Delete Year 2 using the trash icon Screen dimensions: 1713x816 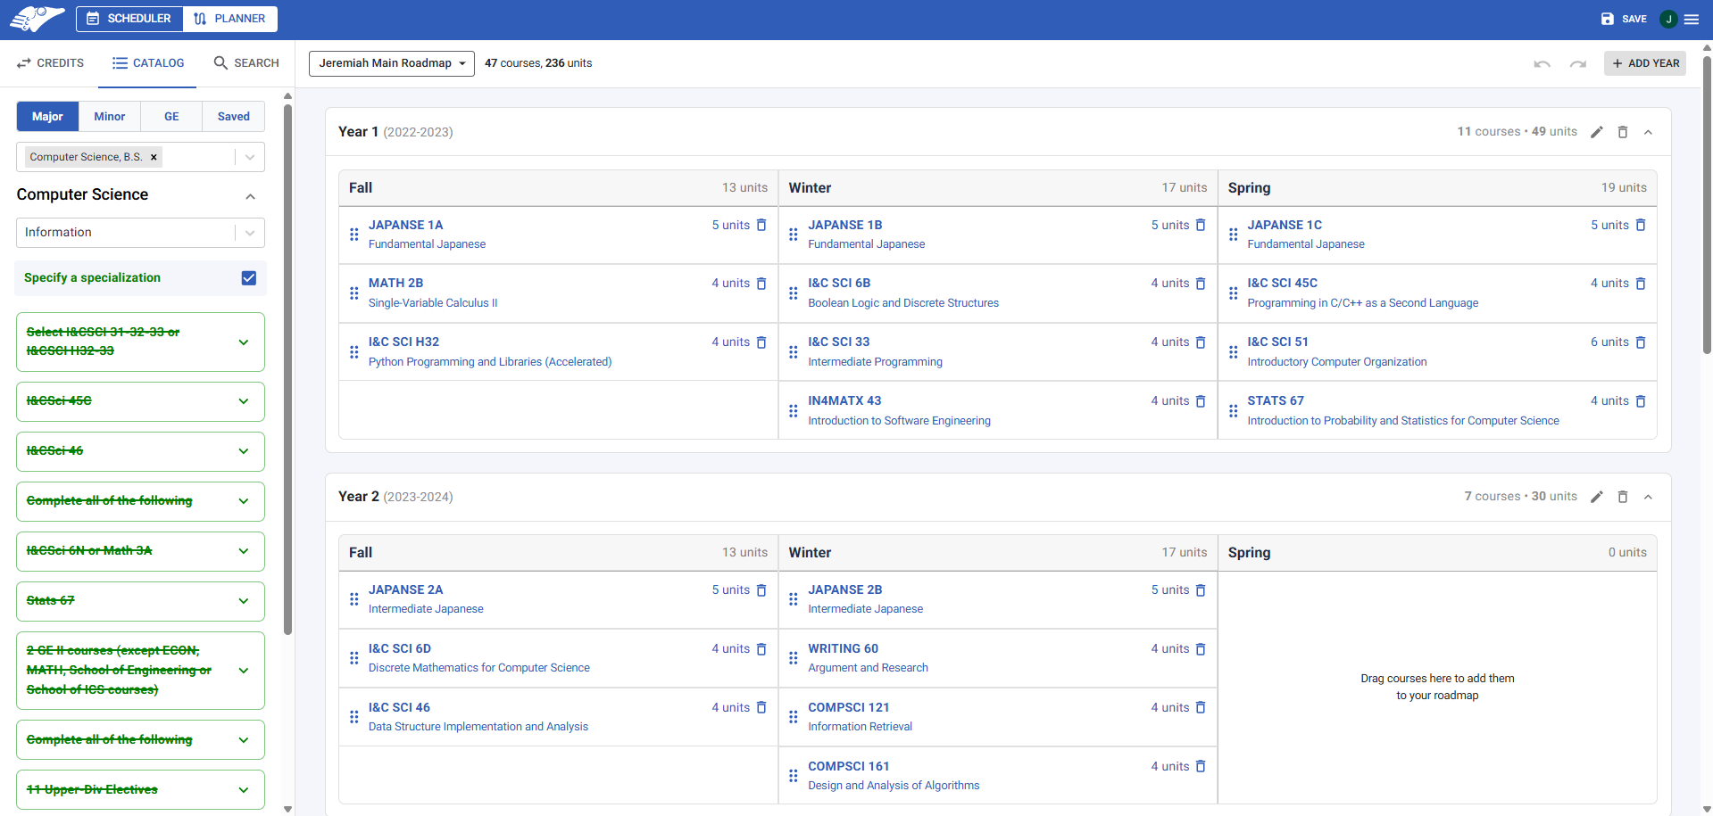[1623, 497]
